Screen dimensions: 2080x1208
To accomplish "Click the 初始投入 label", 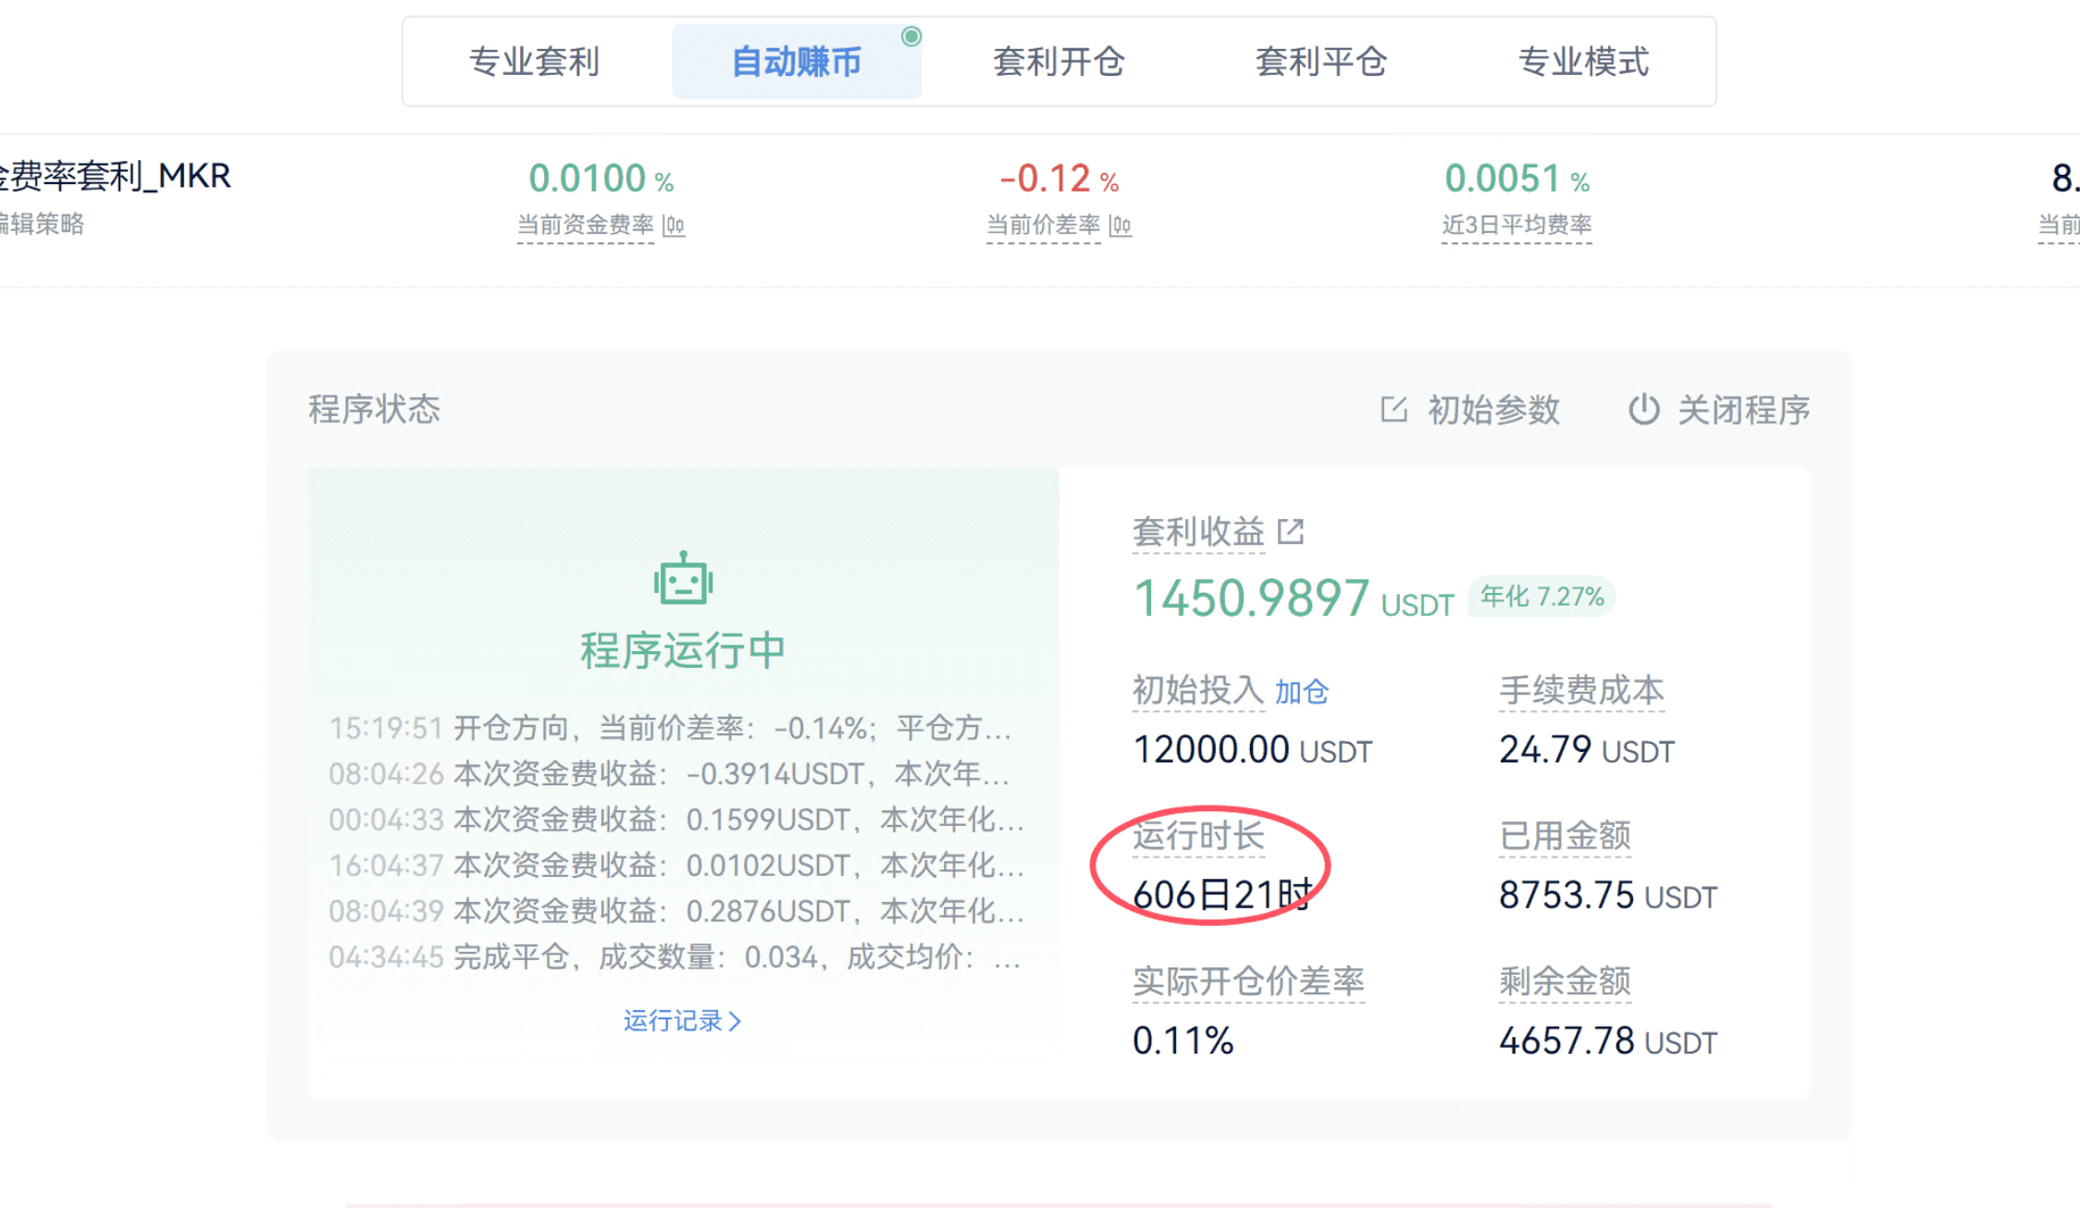I will [1198, 691].
